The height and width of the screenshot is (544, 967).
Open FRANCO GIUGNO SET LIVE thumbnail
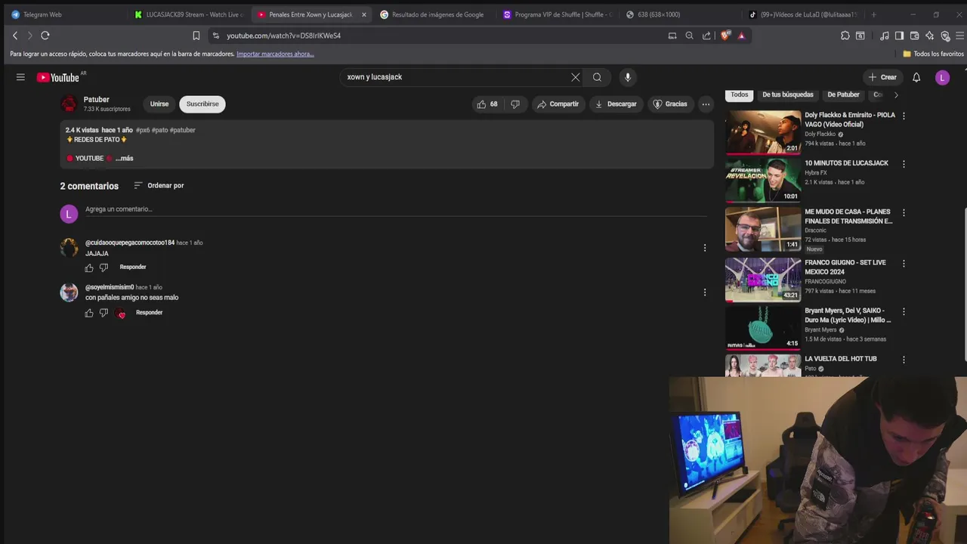coord(763,280)
